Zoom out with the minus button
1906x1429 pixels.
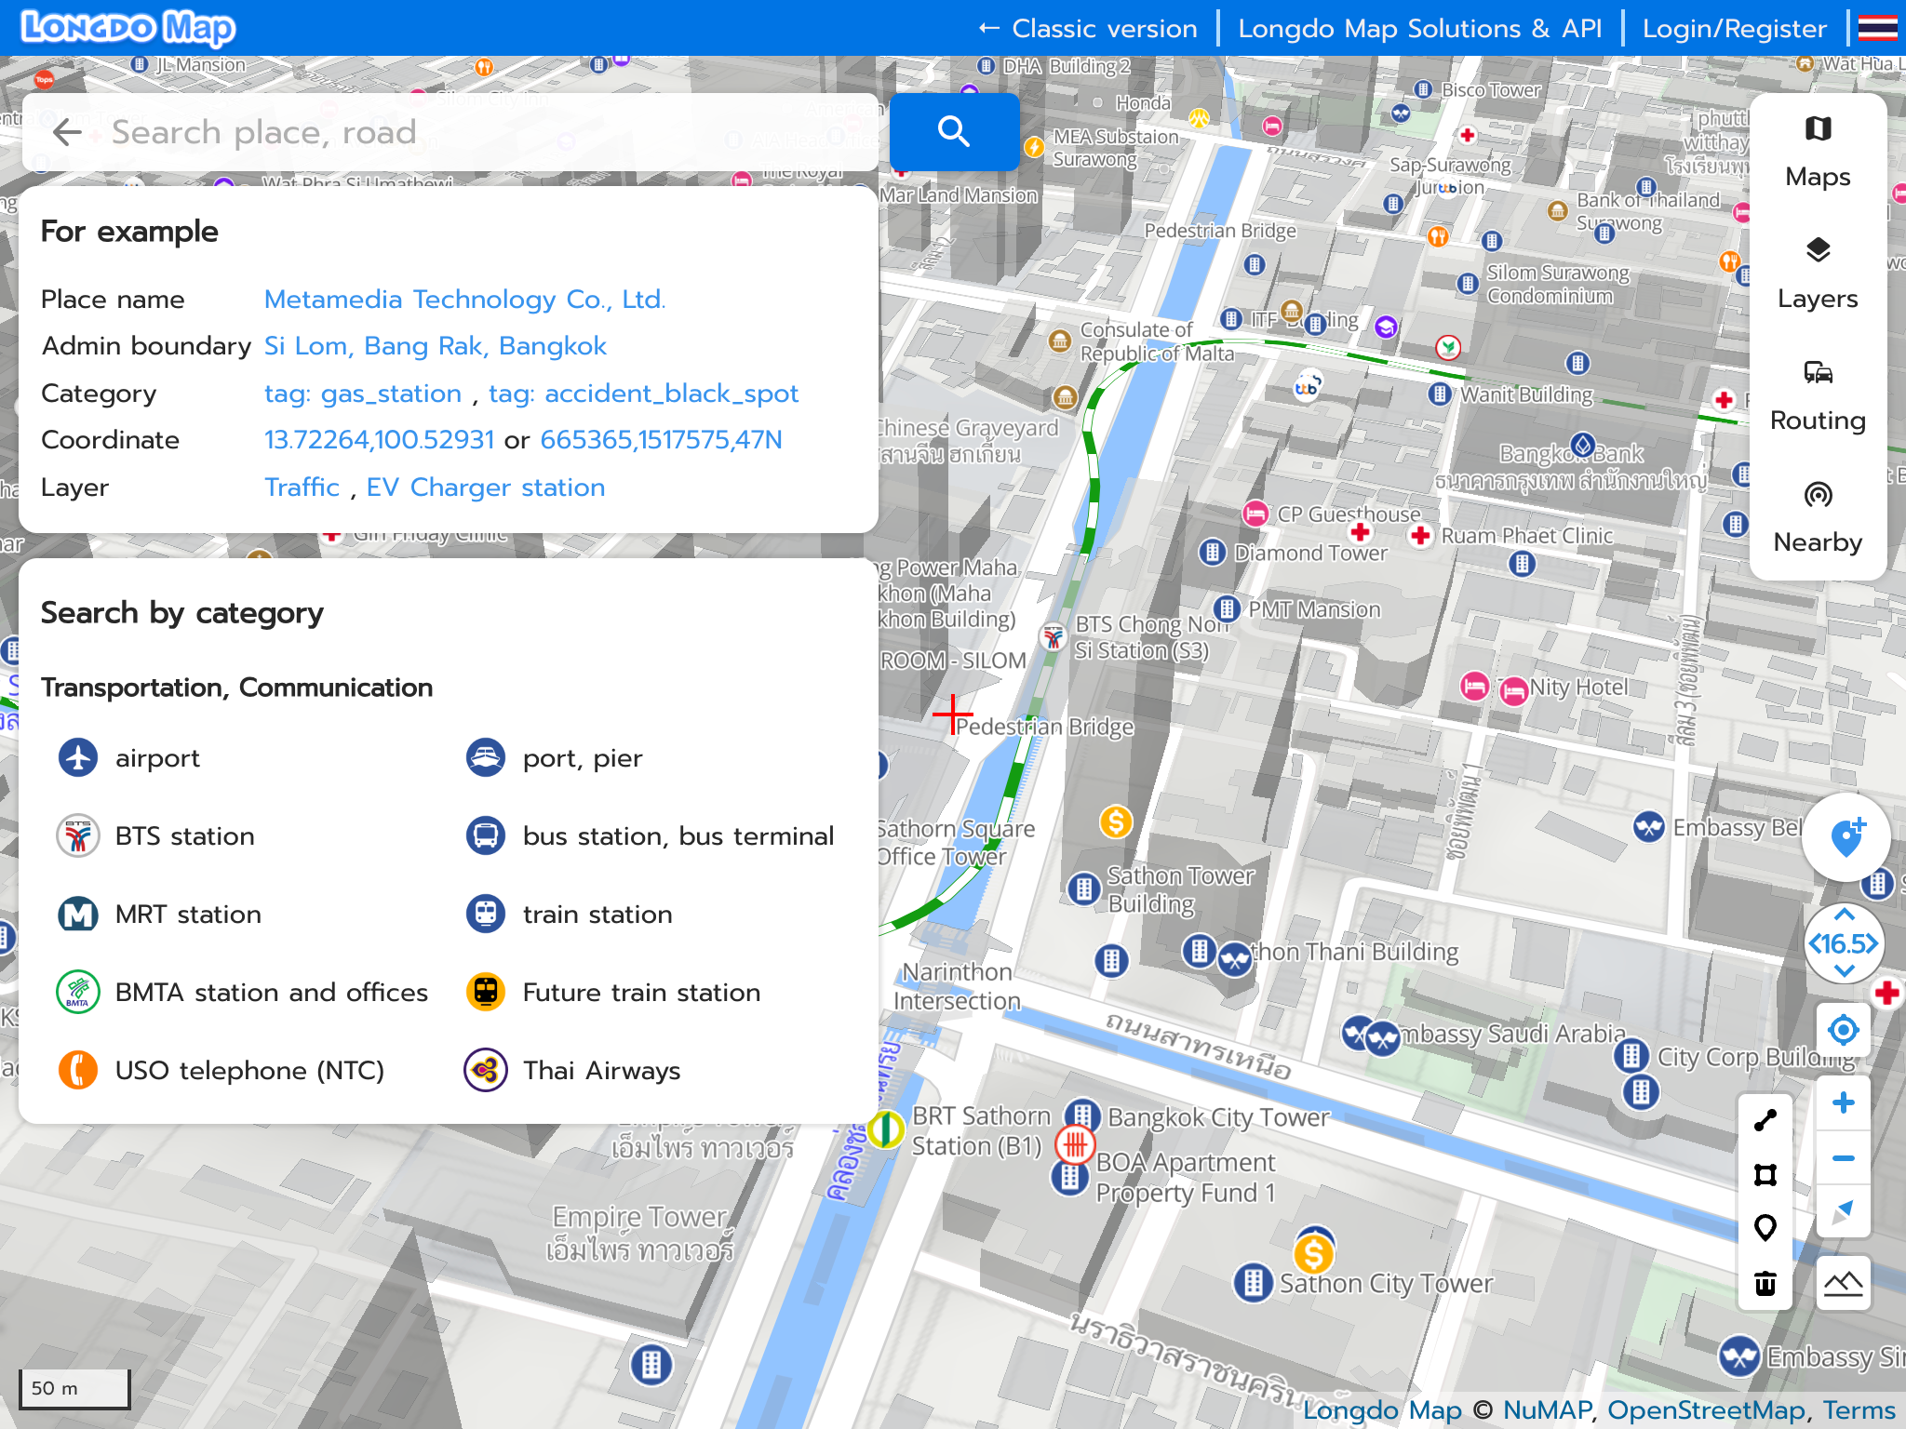[x=1843, y=1158]
